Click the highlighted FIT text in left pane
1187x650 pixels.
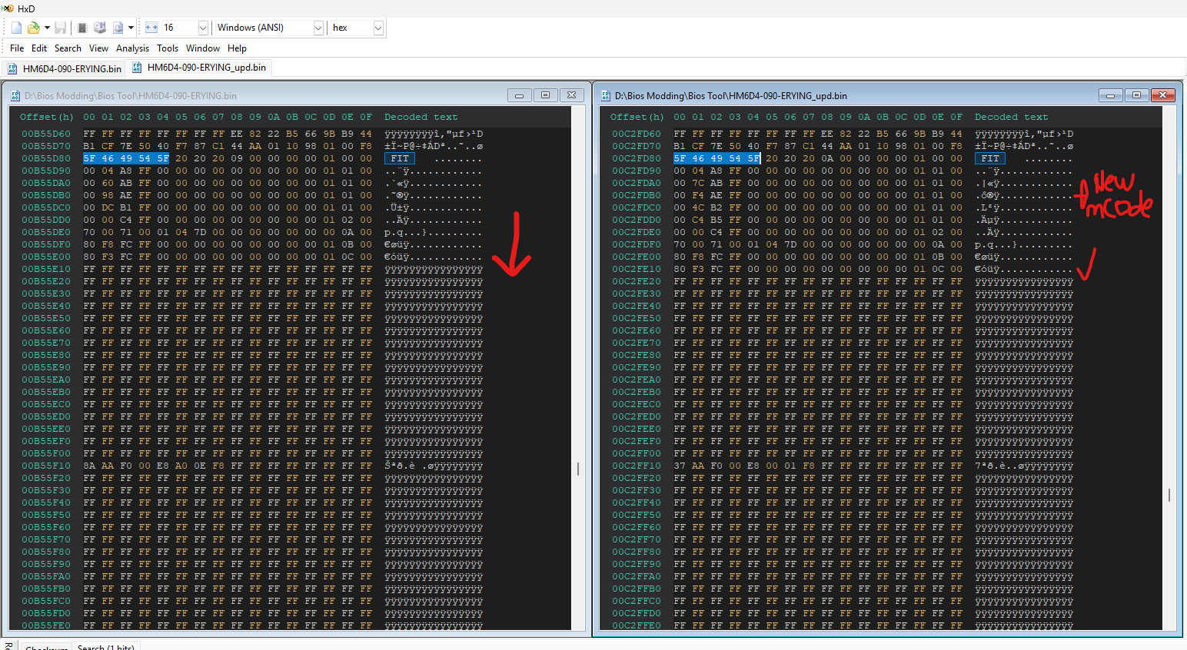coord(400,158)
